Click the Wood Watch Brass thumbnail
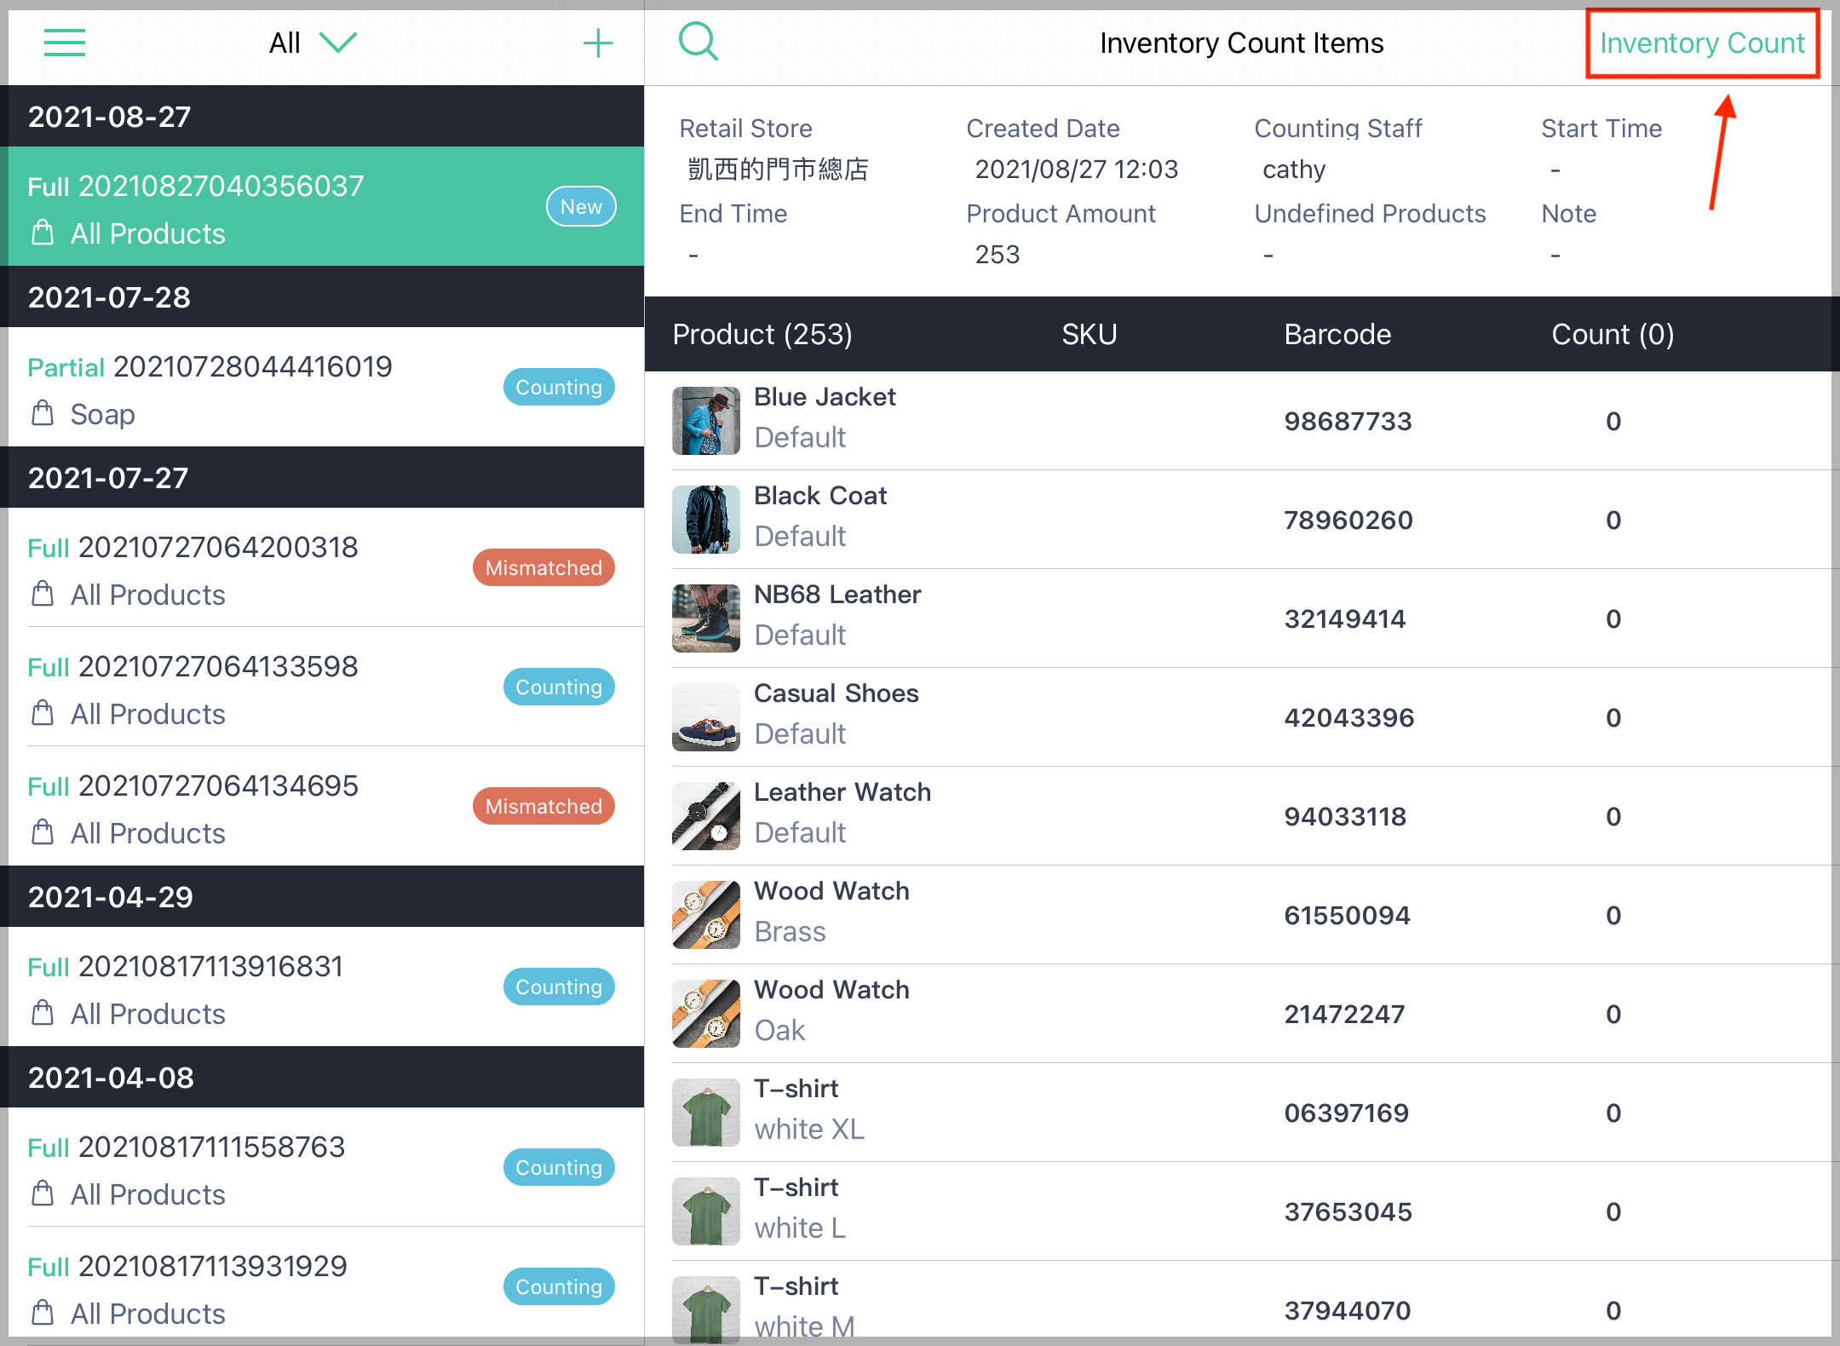The image size is (1840, 1346). click(x=705, y=915)
